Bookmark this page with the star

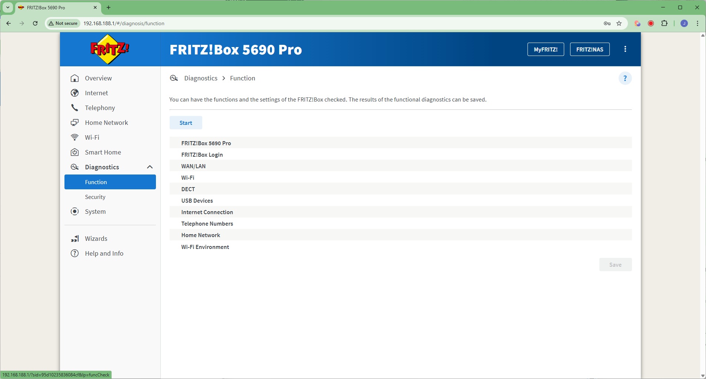619,23
